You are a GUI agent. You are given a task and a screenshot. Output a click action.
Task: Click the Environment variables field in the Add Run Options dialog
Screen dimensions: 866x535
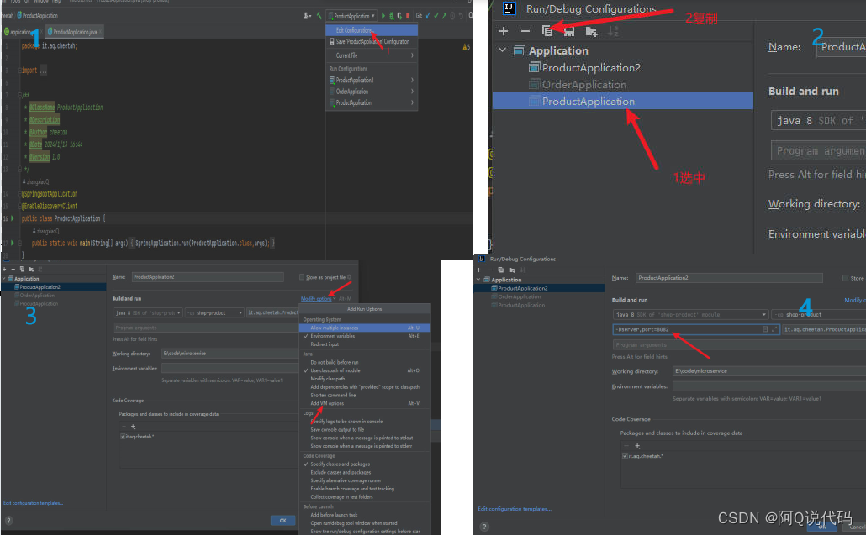pyautogui.click(x=230, y=368)
